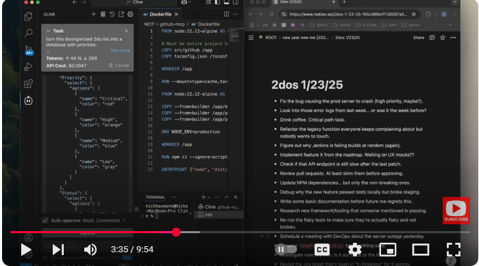Click the red video progress scrubber
This screenshot has height=266, width=479.
[x=176, y=232]
